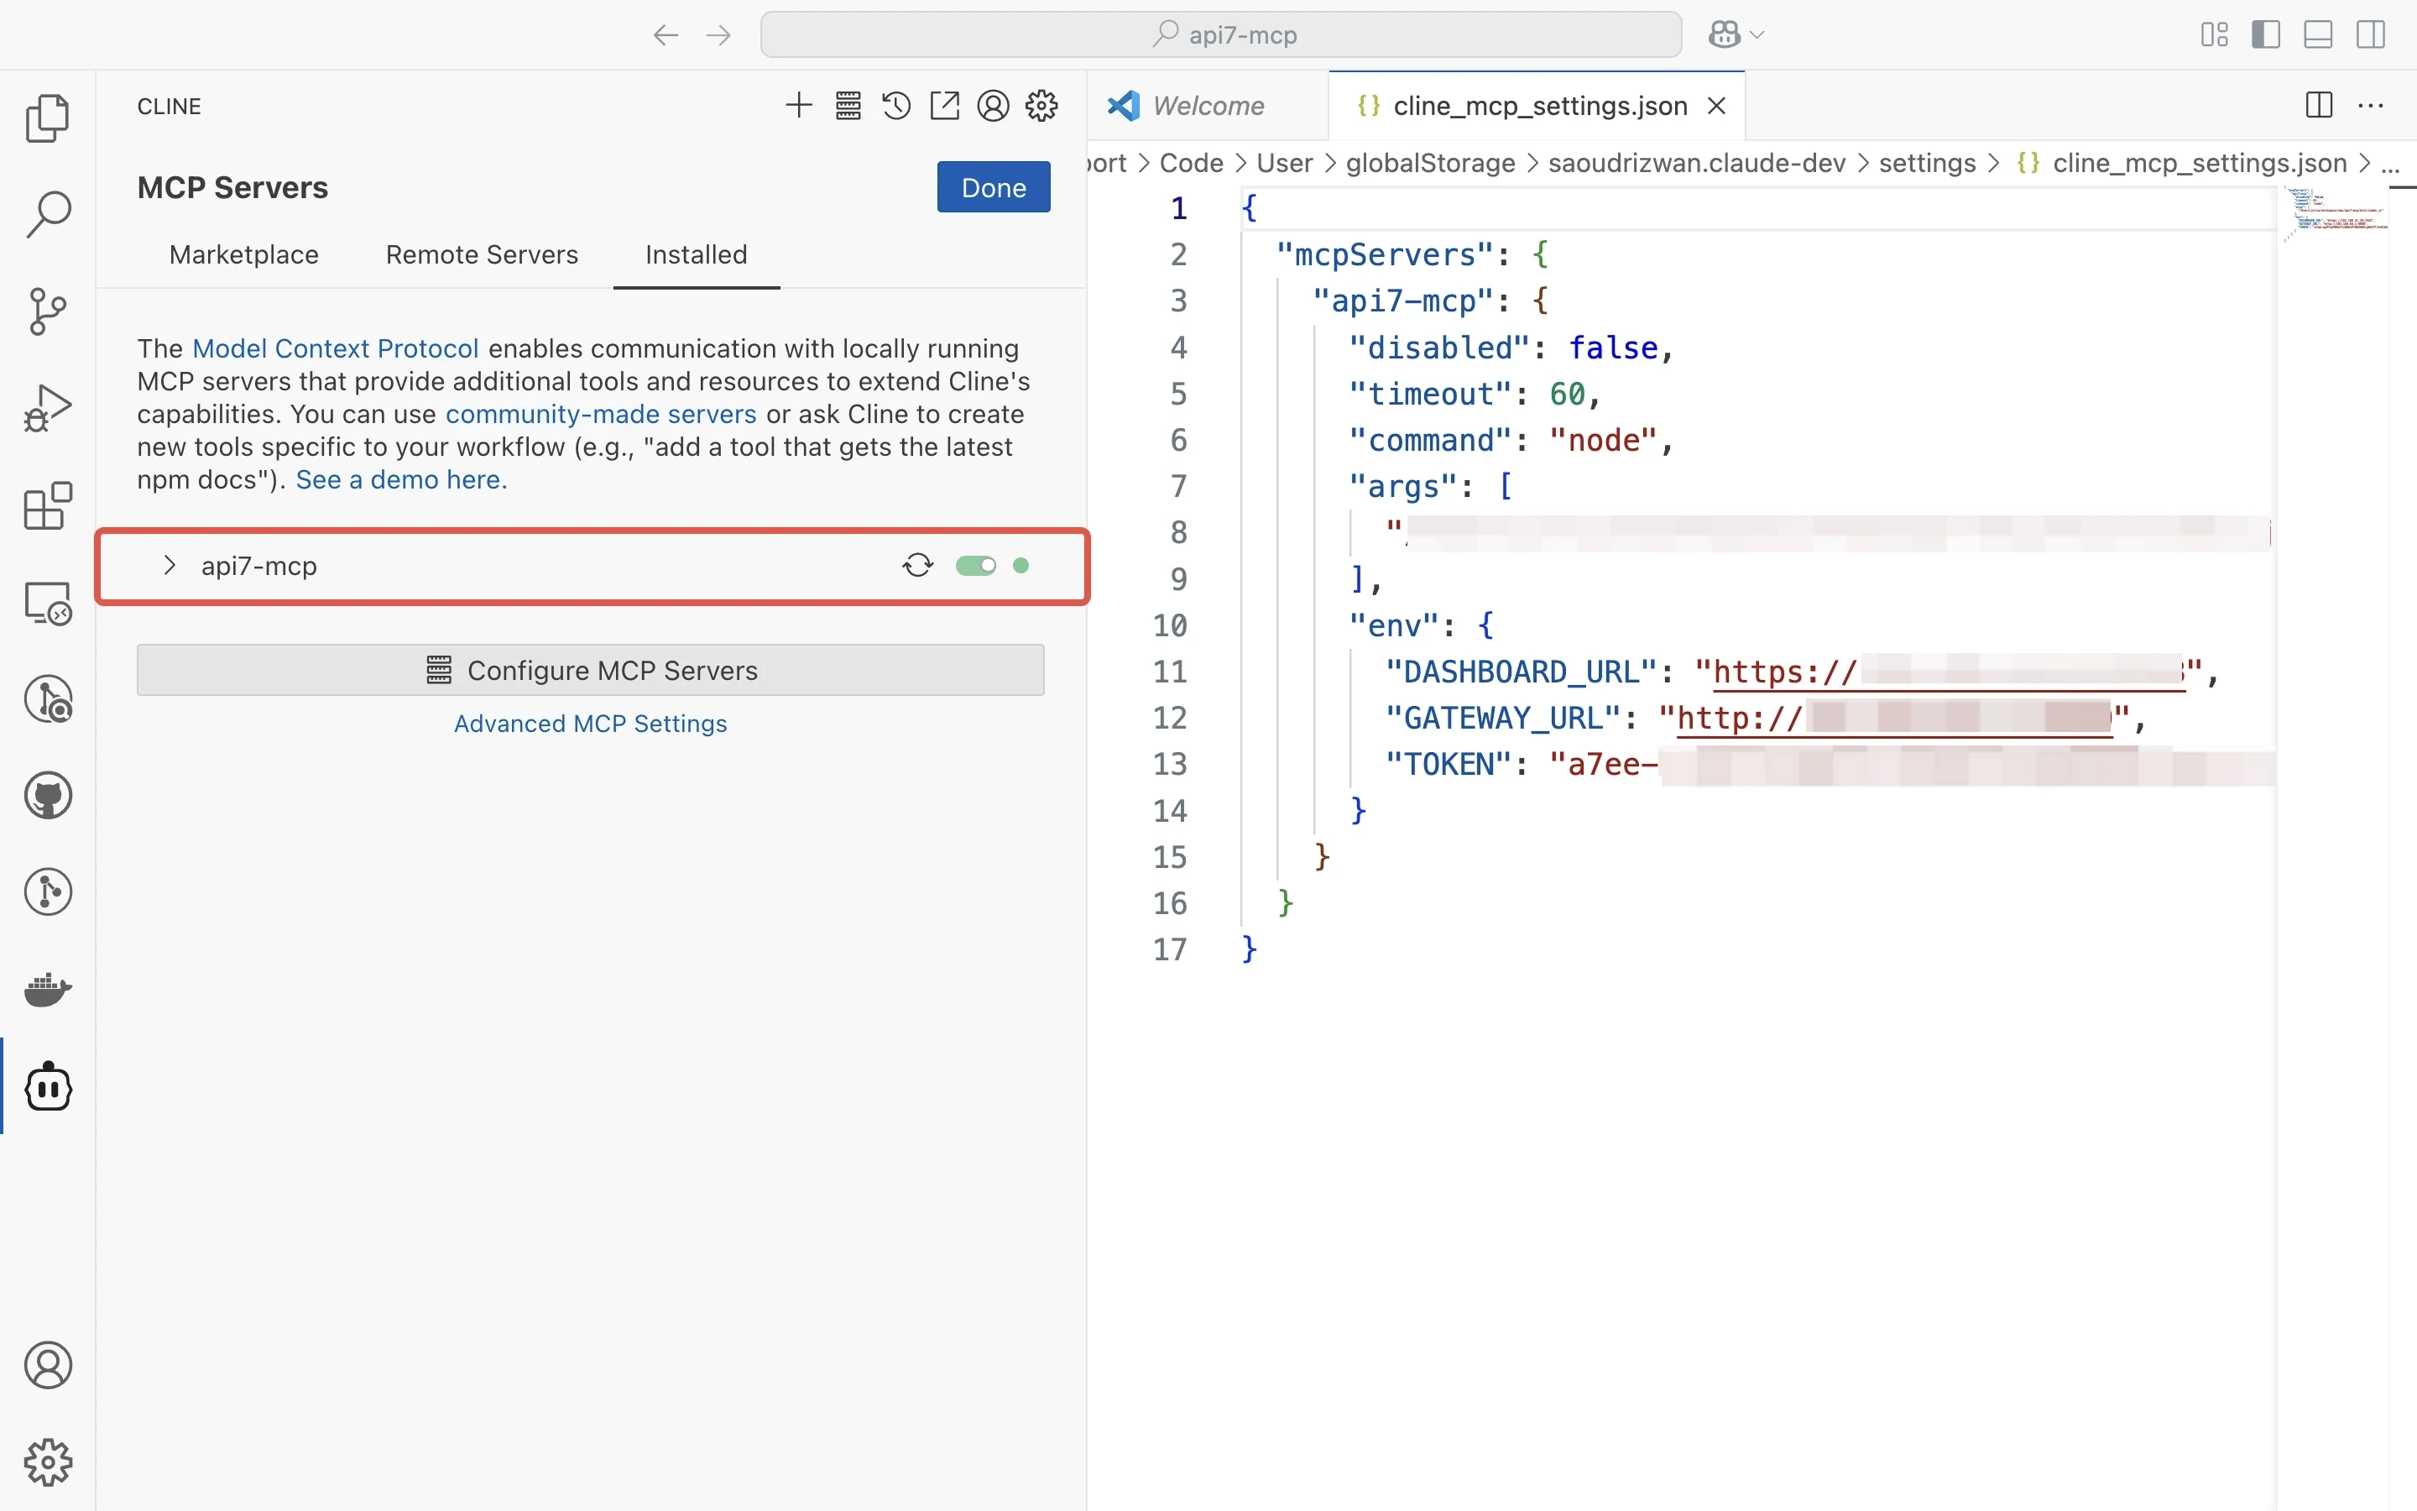Image resolution: width=2417 pixels, height=1511 pixels.
Task: Select the Cline robot icon in activity bar
Action: [x=47, y=1086]
